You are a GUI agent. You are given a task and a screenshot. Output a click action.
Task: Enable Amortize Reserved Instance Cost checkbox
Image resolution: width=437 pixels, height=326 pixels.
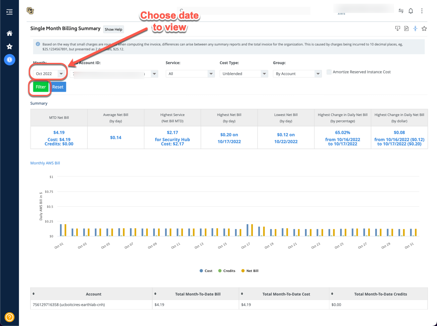coord(329,72)
